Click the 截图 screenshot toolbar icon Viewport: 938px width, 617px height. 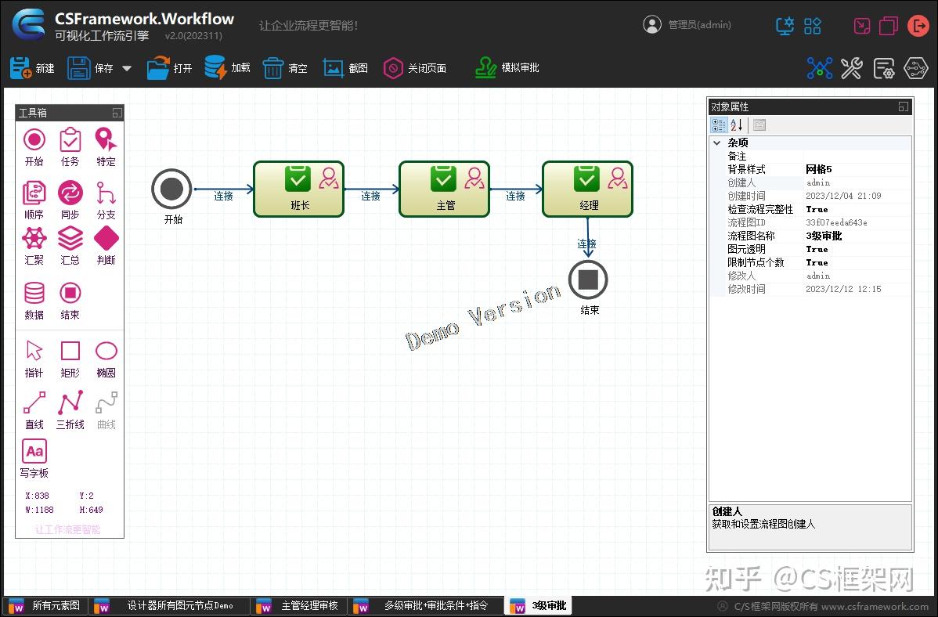[x=333, y=67]
